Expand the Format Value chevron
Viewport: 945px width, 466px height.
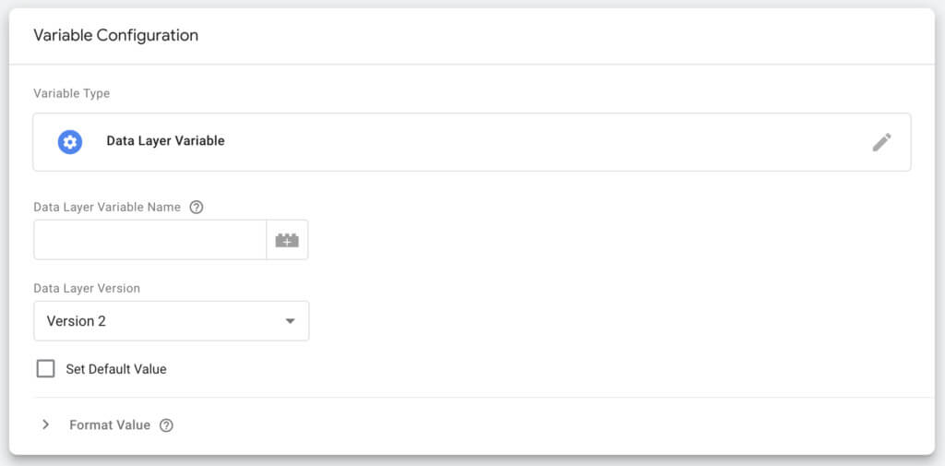pos(44,425)
